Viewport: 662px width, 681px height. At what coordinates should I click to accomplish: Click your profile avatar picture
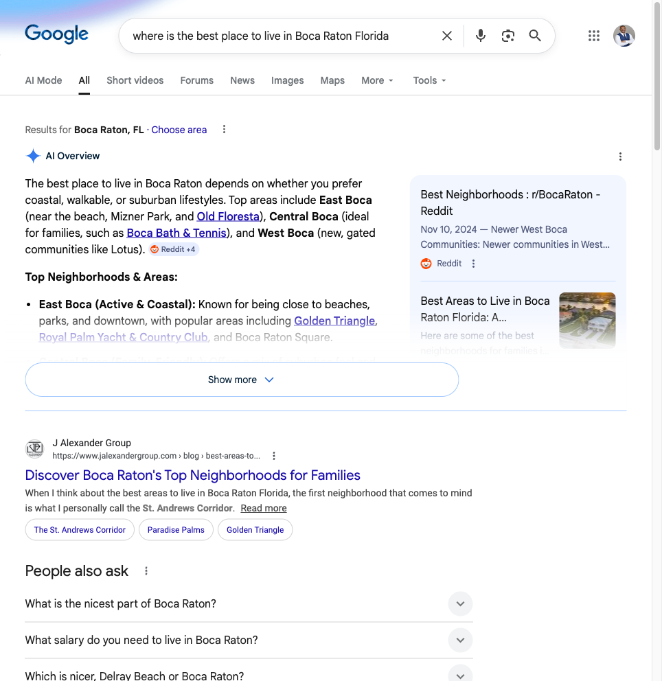(624, 35)
